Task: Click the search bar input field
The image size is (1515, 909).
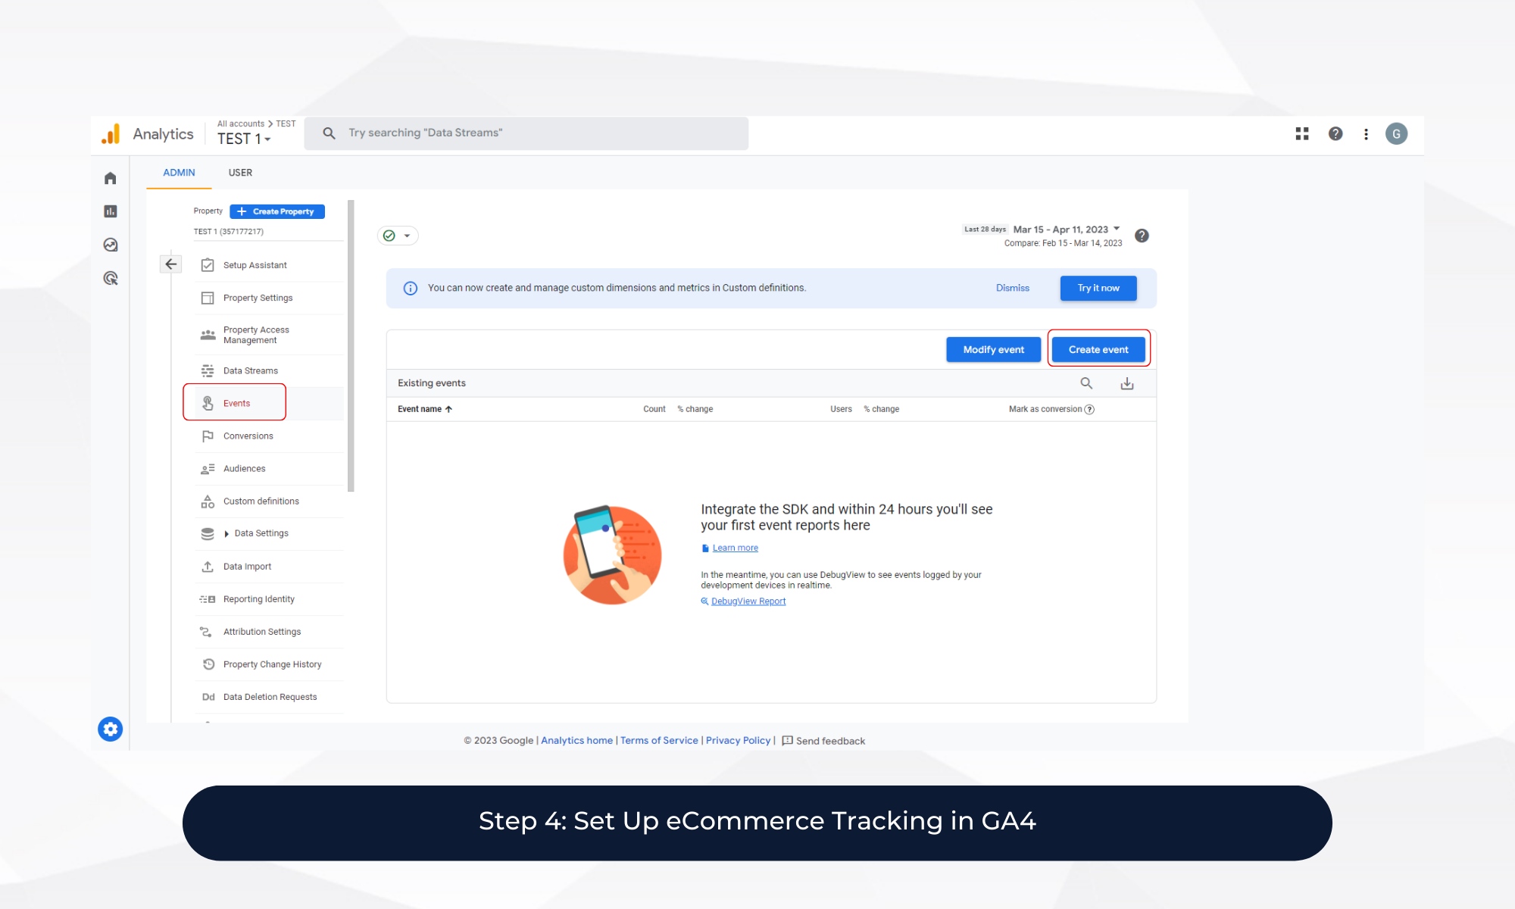Action: click(x=530, y=133)
